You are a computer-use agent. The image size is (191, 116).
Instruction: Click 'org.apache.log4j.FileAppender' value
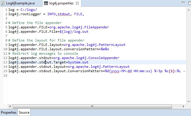tap(79, 27)
